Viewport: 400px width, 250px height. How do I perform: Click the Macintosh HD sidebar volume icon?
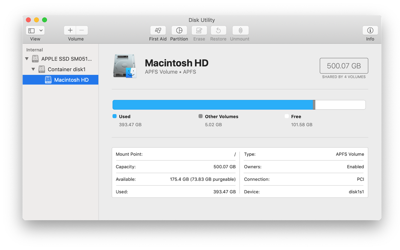click(x=48, y=80)
